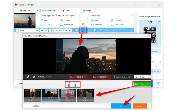Open the trim scissors tool in toolbar
This screenshot has height=111, width=176.
click(x=83, y=30)
